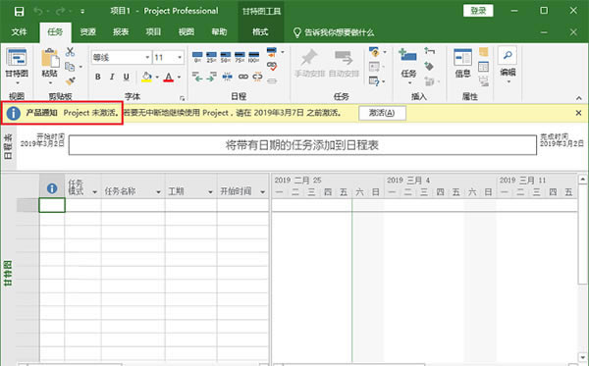Click the Link tasks chain icon

[243, 77]
